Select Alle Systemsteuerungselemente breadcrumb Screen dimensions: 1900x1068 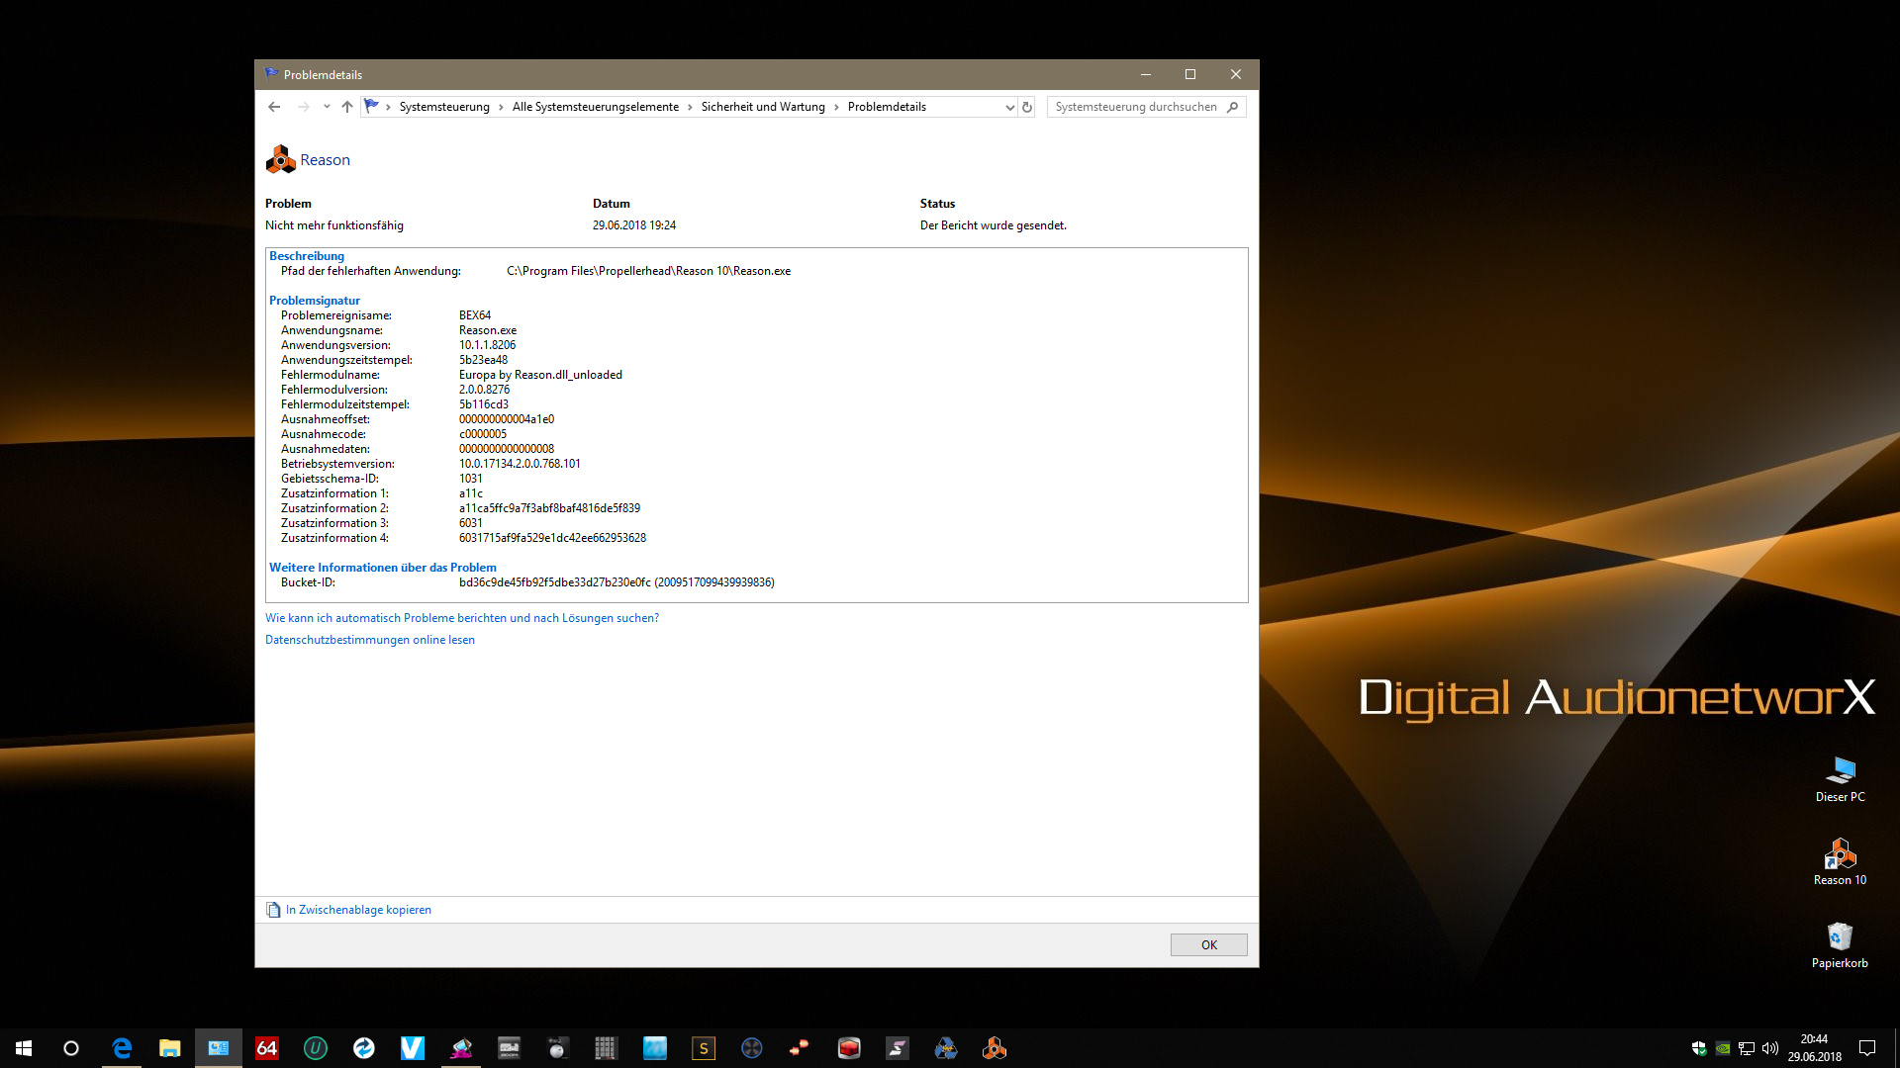(x=596, y=107)
